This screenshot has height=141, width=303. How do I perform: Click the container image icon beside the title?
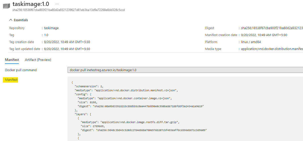click(x=7, y=5)
